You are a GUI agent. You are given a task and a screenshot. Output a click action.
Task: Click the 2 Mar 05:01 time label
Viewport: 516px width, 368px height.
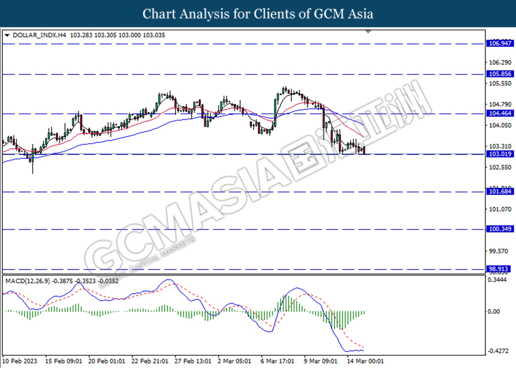pos(234,361)
